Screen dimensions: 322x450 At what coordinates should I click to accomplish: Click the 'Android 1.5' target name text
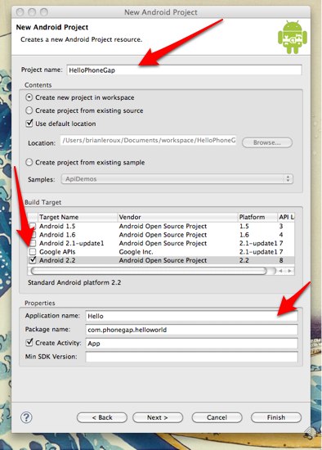(x=57, y=226)
